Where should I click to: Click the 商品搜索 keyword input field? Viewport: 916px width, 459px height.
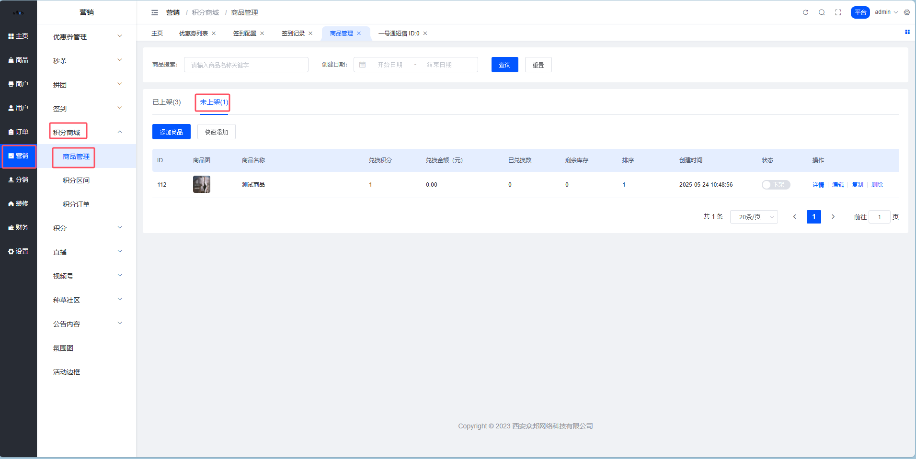[x=246, y=65]
